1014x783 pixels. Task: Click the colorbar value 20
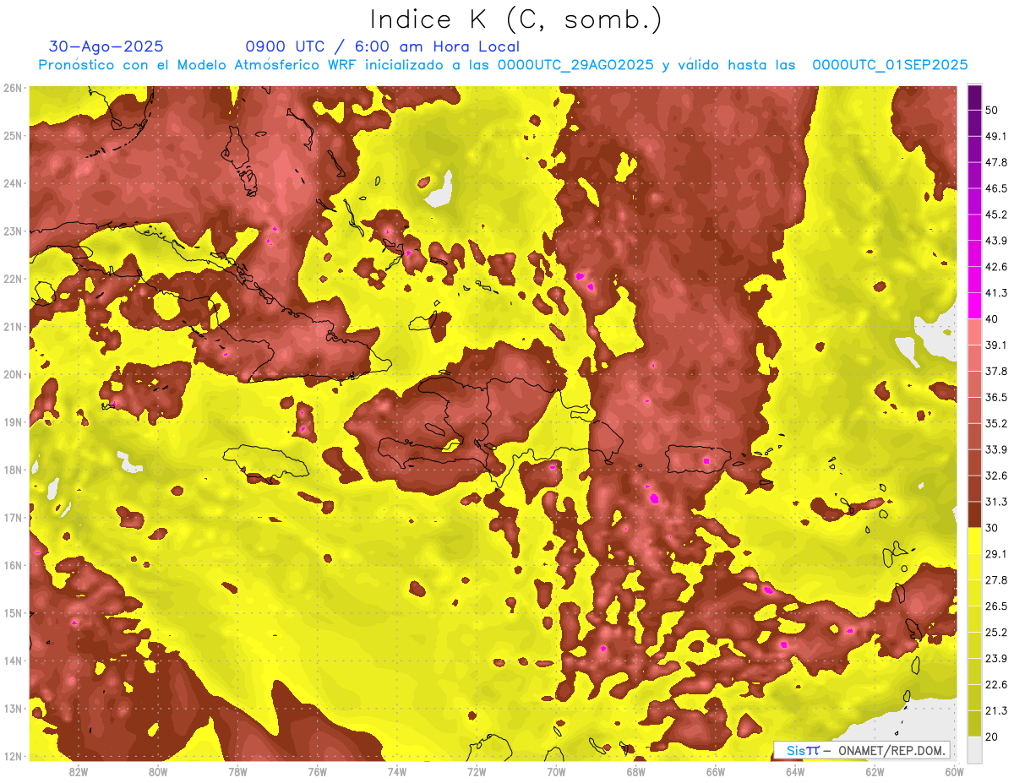point(992,736)
